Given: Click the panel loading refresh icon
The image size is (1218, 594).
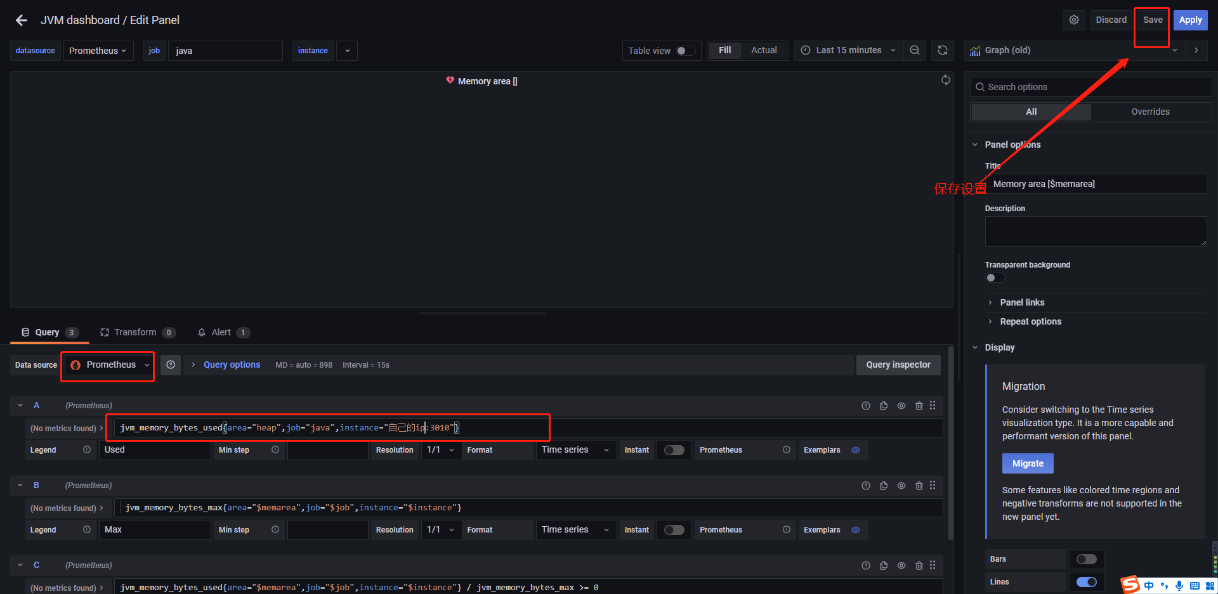Looking at the screenshot, I should 946,80.
